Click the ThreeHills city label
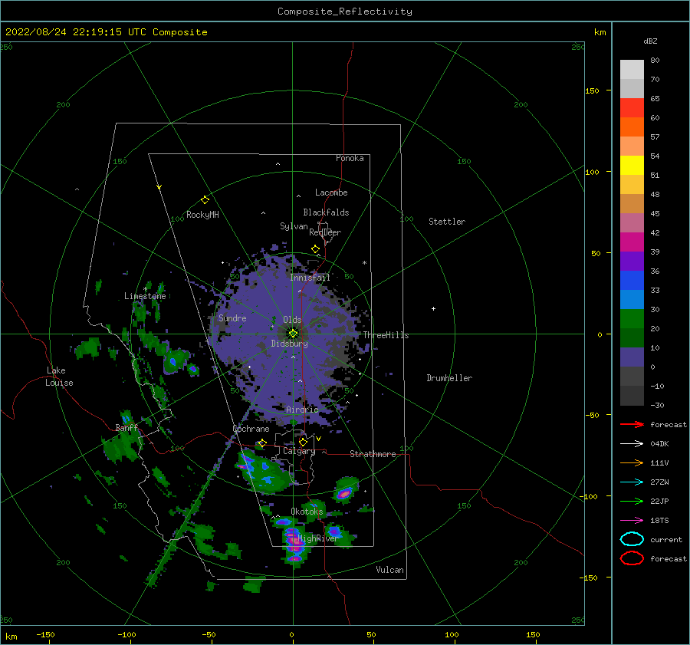Image resolution: width=690 pixels, height=645 pixels. [x=386, y=335]
